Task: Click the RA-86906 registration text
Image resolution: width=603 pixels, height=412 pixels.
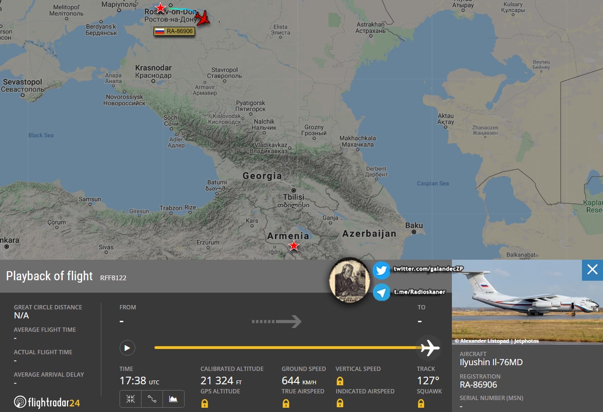Action: pyautogui.click(x=478, y=385)
